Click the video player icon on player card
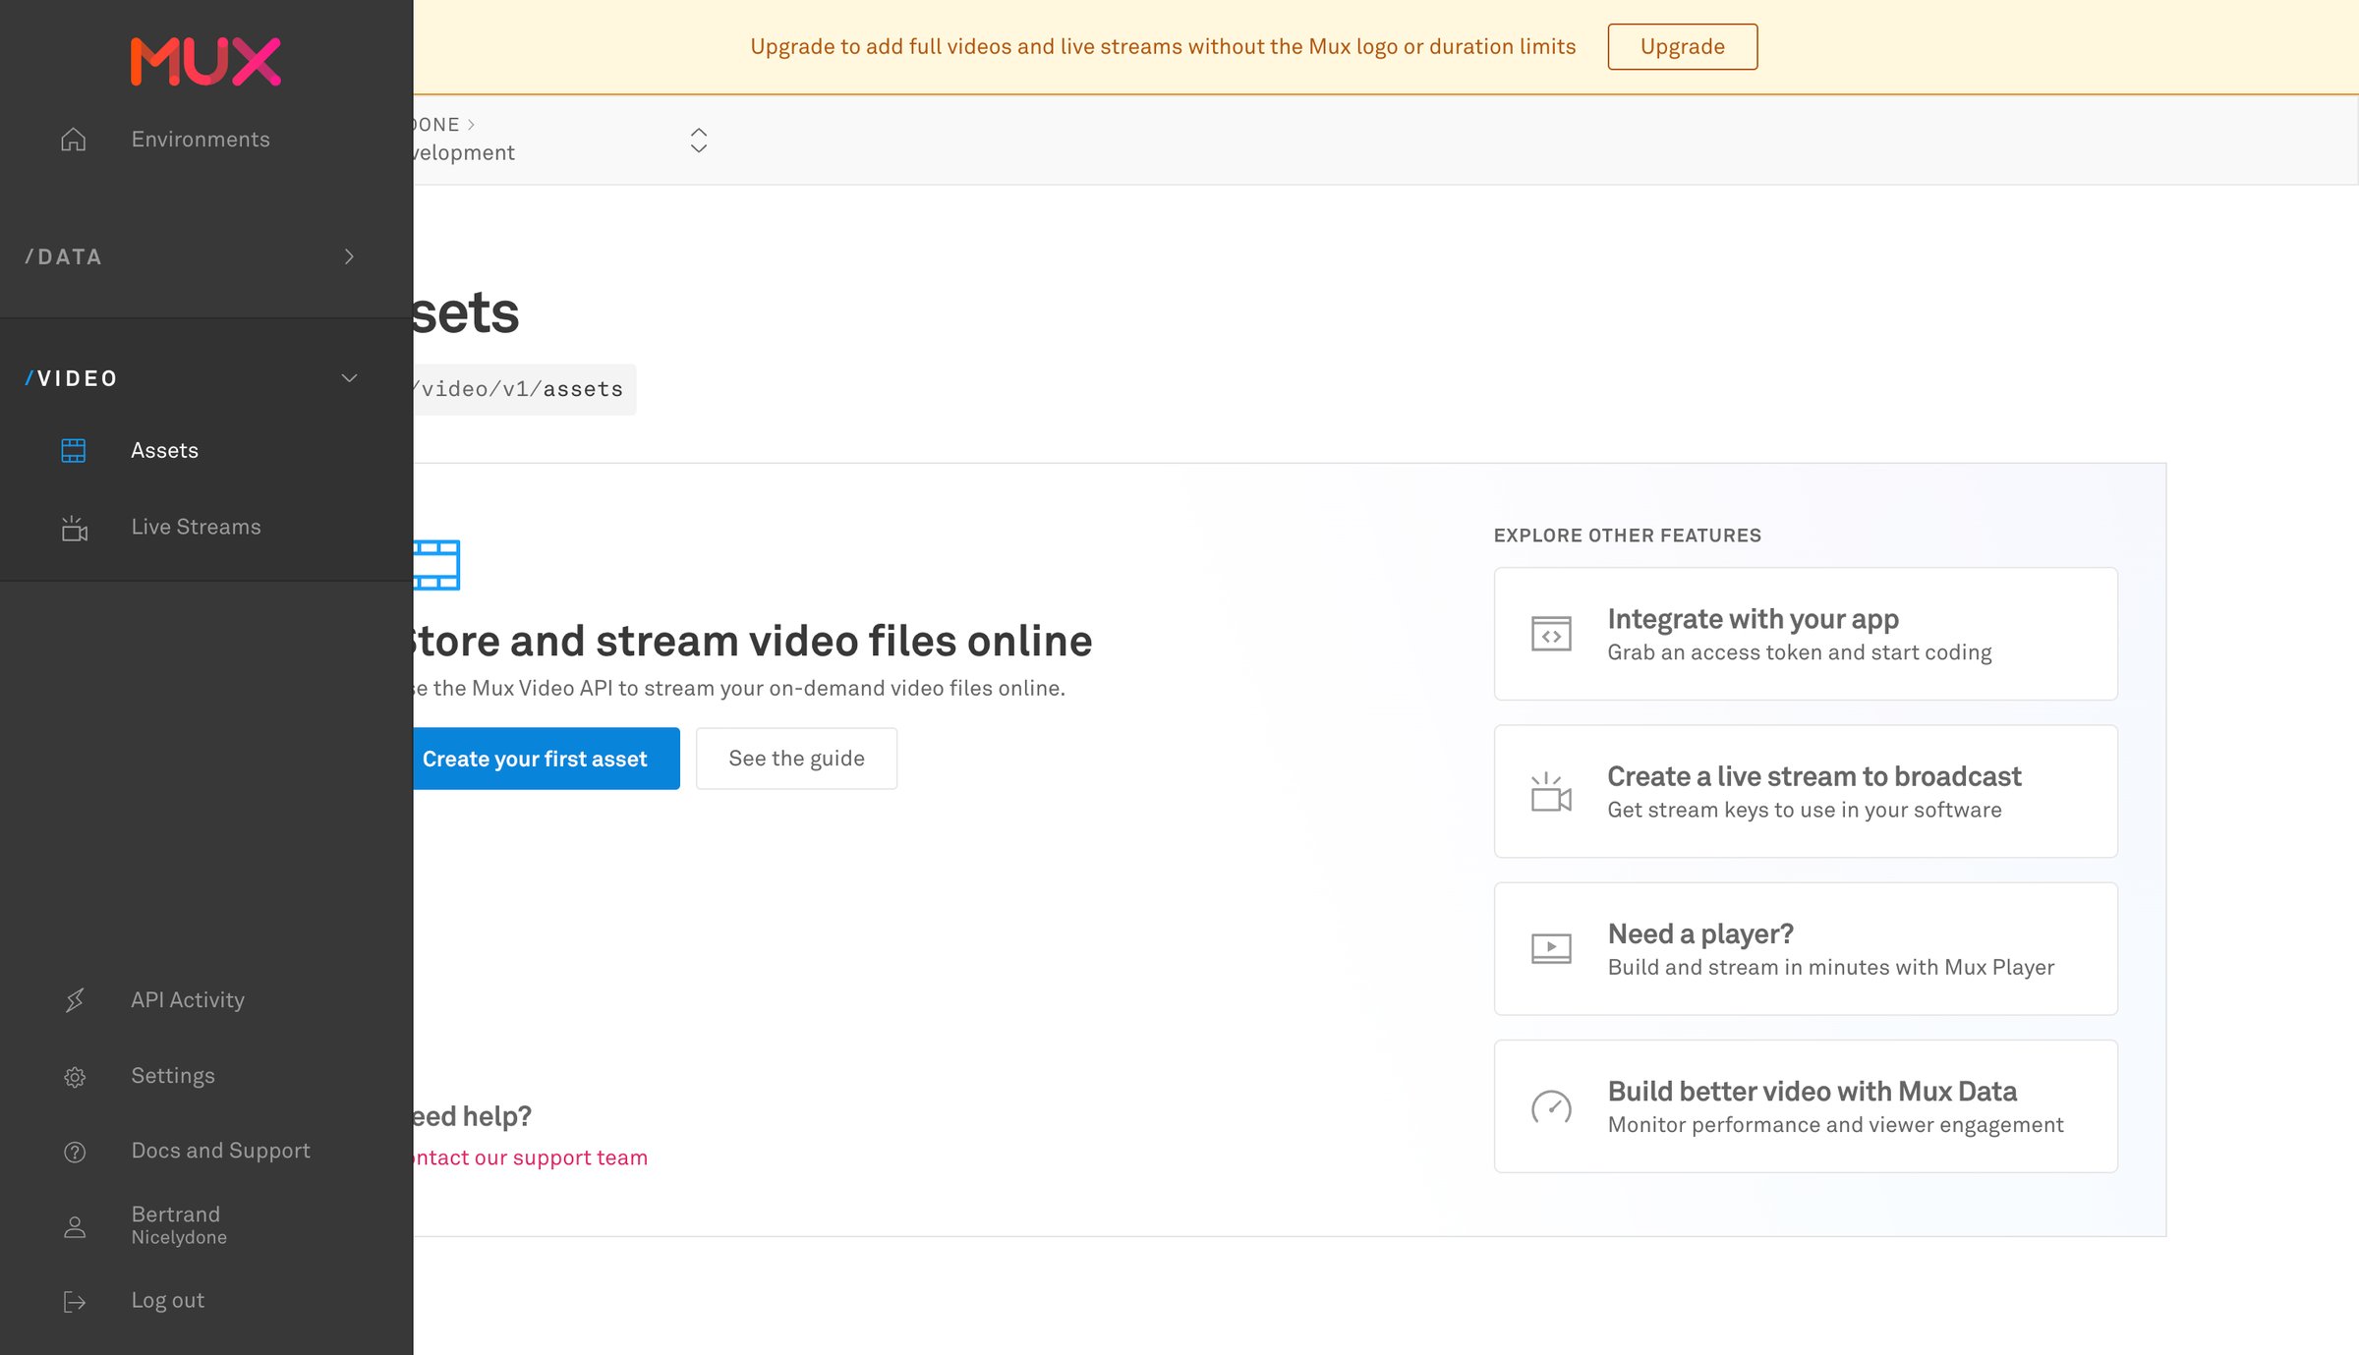The width and height of the screenshot is (2359, 1355). pos(1551,948)
